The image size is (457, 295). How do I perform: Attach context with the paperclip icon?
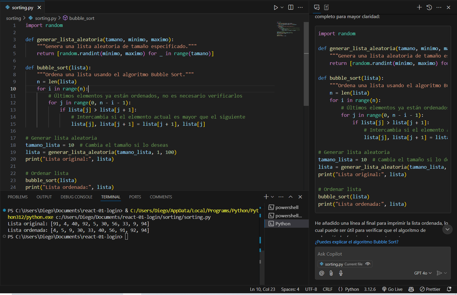(331, 273)
